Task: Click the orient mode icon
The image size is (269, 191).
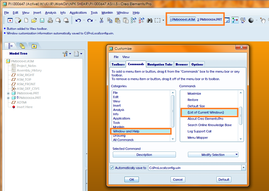Action: (x=243, y=20)
